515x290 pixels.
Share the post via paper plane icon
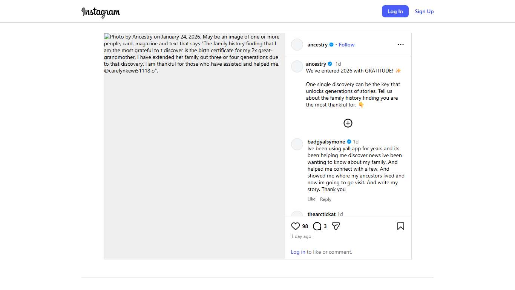(x=336, y=226)
